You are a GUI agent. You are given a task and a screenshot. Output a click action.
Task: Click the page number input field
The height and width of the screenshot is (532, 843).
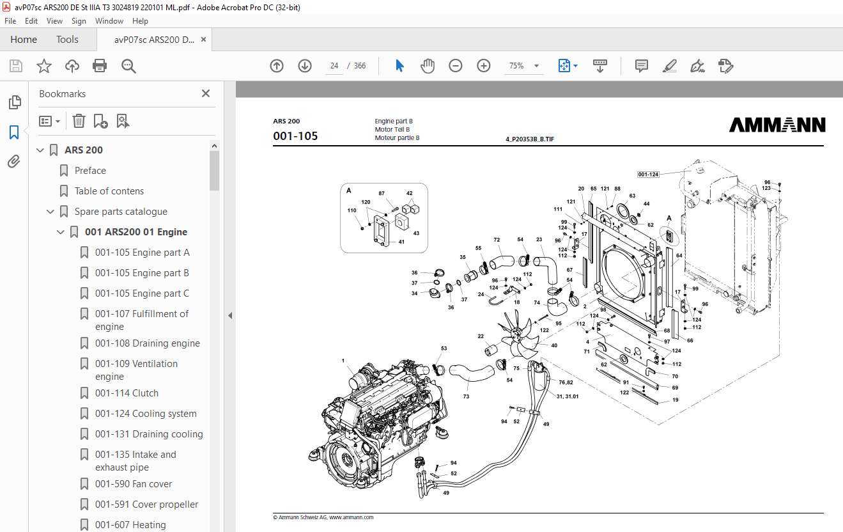click(x=334, y=66)
